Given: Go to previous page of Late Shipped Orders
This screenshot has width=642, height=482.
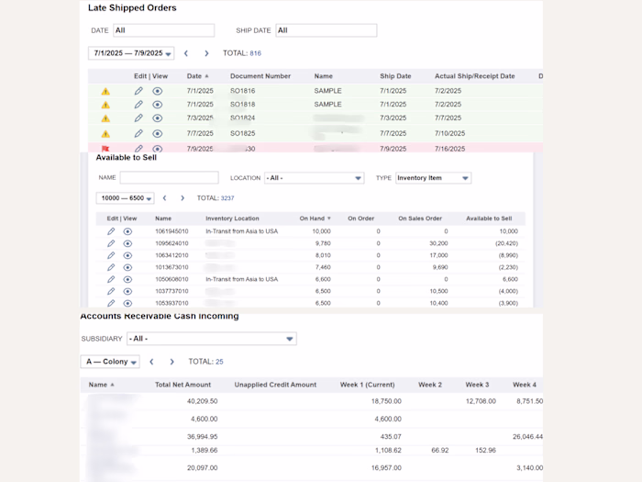Looking at the screenshot, I should tap(186, 53).
